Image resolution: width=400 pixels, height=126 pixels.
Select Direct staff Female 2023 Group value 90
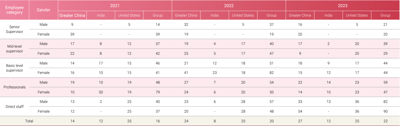[385, 111]
